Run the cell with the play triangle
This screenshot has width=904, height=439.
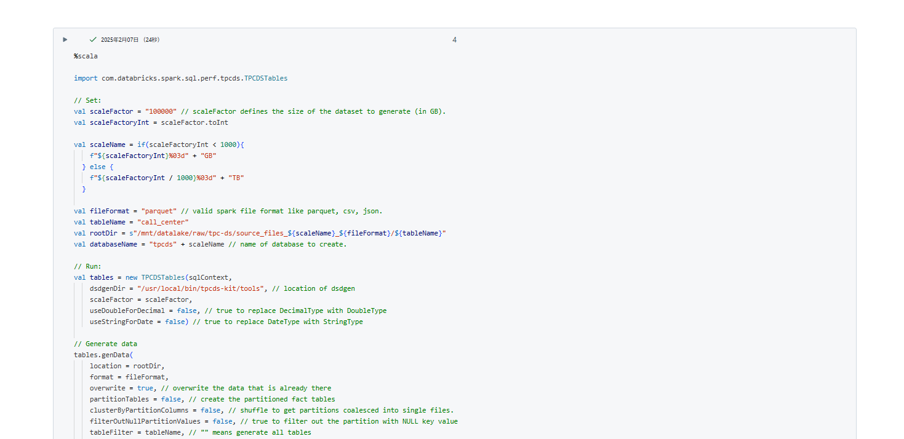click(65, 39)
